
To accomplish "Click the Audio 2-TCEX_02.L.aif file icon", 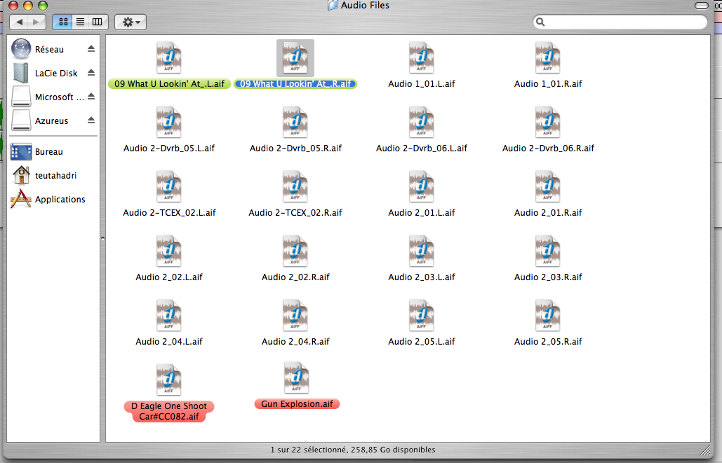I will pos(169,186).
